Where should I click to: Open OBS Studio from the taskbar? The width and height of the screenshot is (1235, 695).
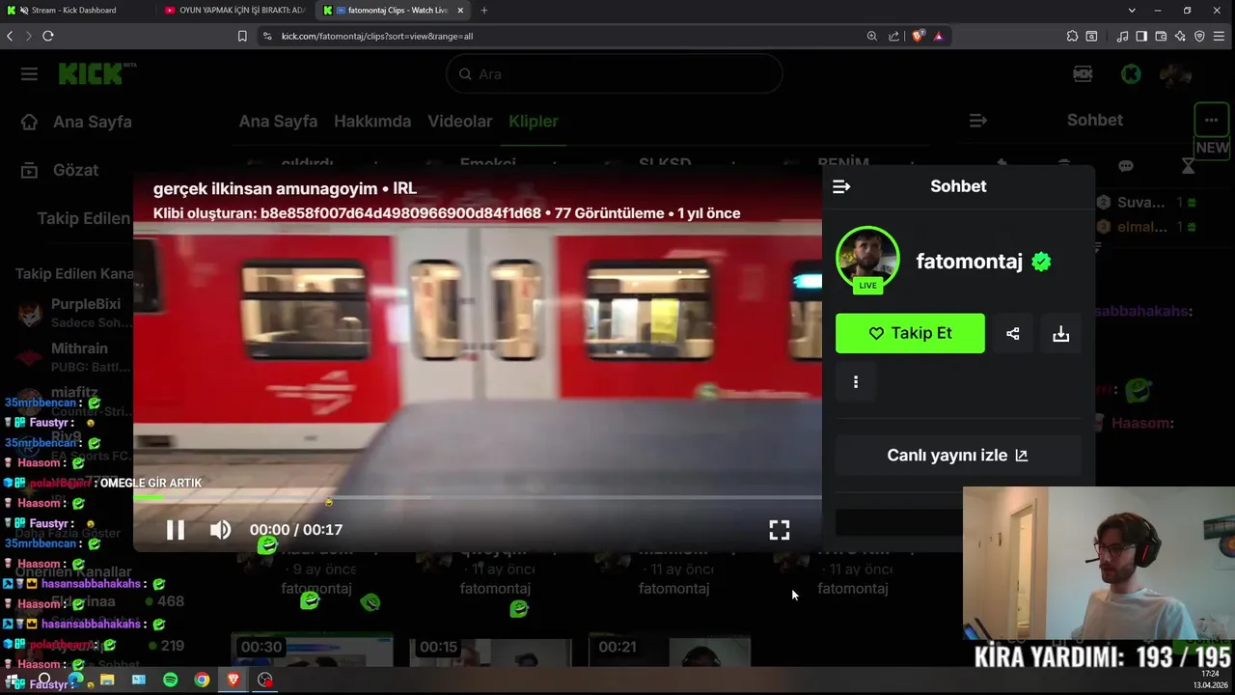point(265,680)
